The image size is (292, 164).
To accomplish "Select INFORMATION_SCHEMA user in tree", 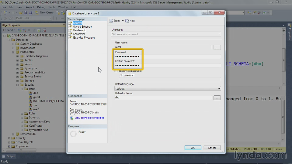I will click(48, 101).
